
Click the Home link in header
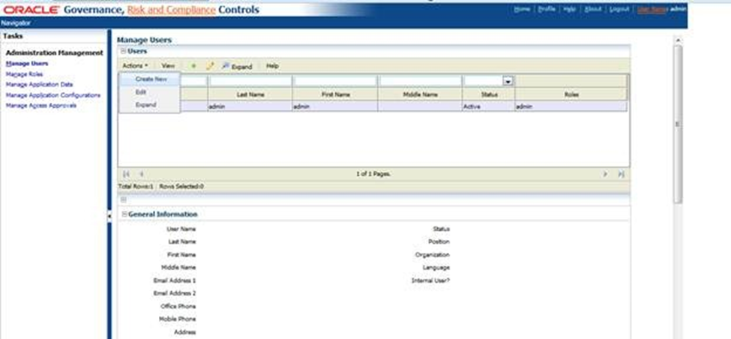(522, 9)
